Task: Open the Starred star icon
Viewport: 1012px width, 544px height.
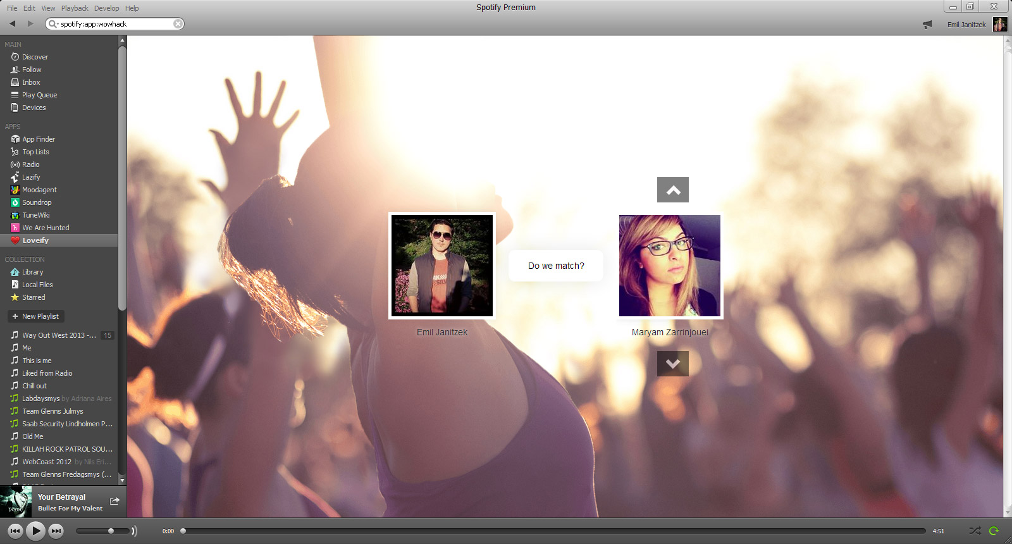Action: [x=15, y=297]
